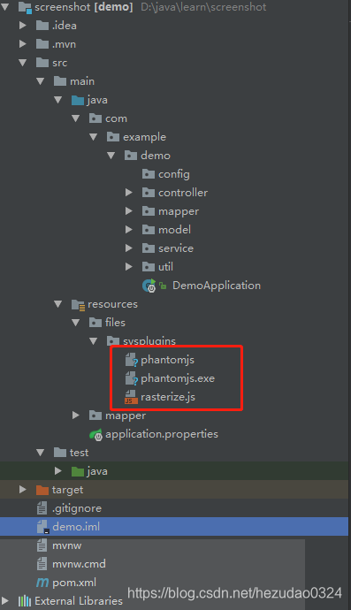Click the blue java source root icon
The height and width of the screenshot is (610, 351).
pos(78,100)
